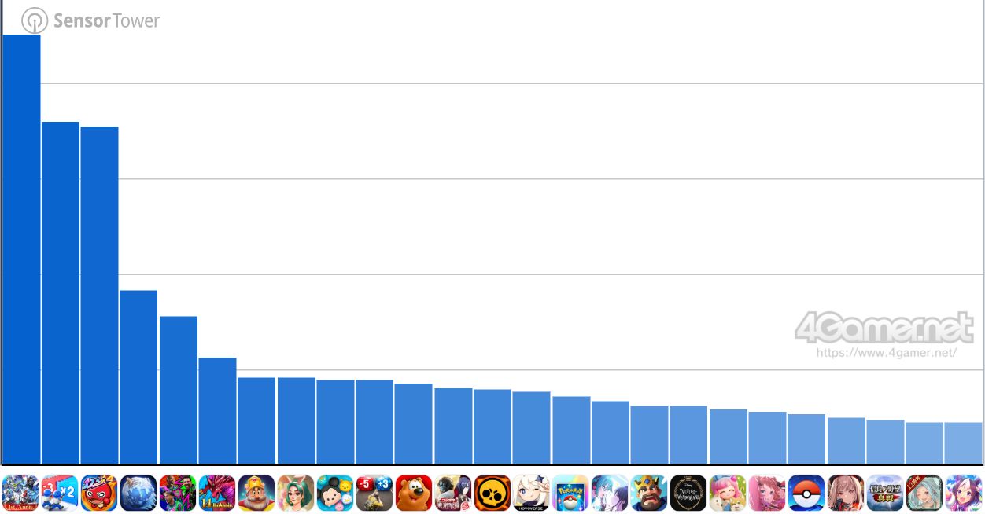Click the HoYoverse character icon
This screenshot has width=985, height=514.
(x=532, y=493)
